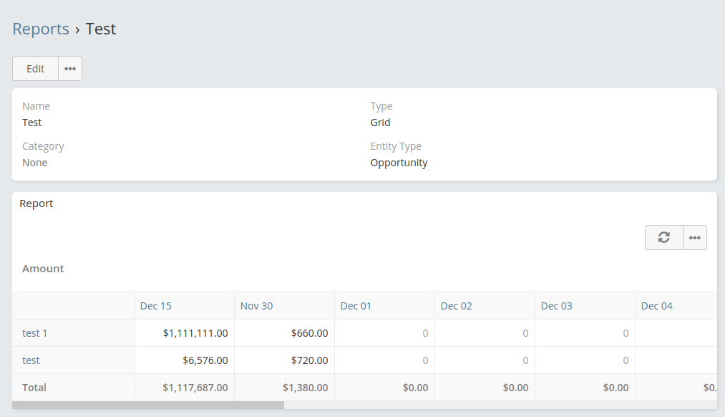
Task: Open the Nov 30 column header link
Action: point(256,306)
